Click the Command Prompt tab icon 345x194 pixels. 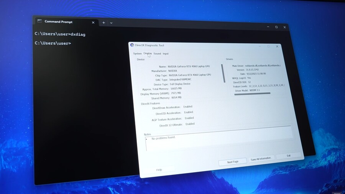[x=39, y=21]
